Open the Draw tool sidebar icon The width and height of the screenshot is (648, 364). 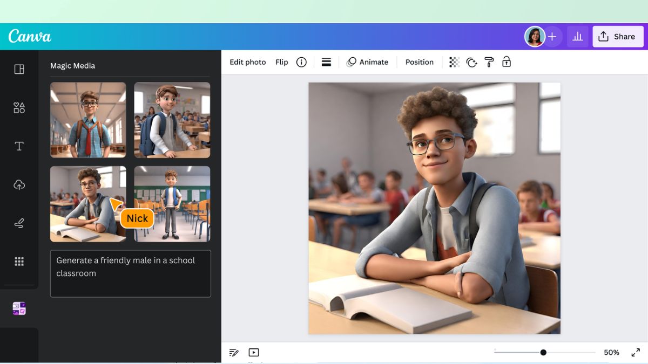[x=19, y=223]
